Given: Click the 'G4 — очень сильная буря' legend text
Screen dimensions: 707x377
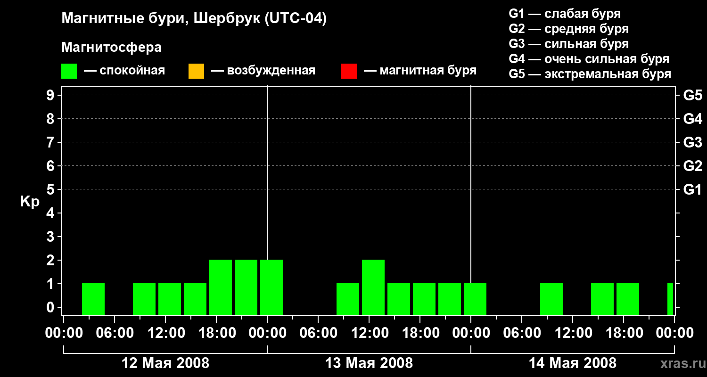Looking at the screenshot, I should coord(589,59).
